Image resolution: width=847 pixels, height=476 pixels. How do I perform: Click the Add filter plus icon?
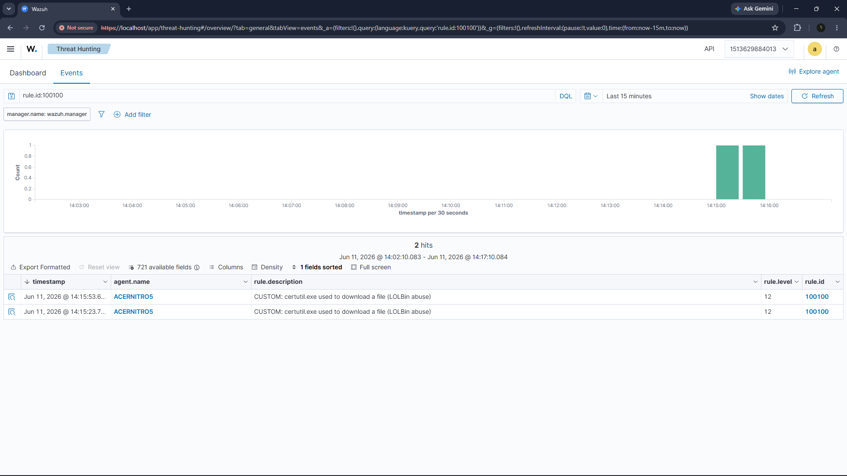coord(117,115)
